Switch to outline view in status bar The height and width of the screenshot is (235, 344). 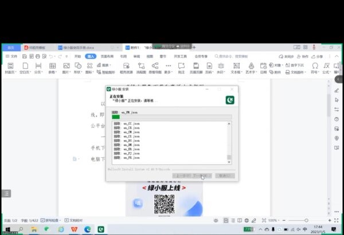coord(233,220)
